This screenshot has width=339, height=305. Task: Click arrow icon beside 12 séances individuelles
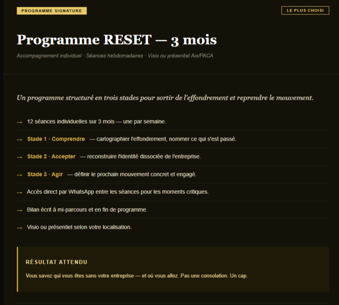point(20,122)
